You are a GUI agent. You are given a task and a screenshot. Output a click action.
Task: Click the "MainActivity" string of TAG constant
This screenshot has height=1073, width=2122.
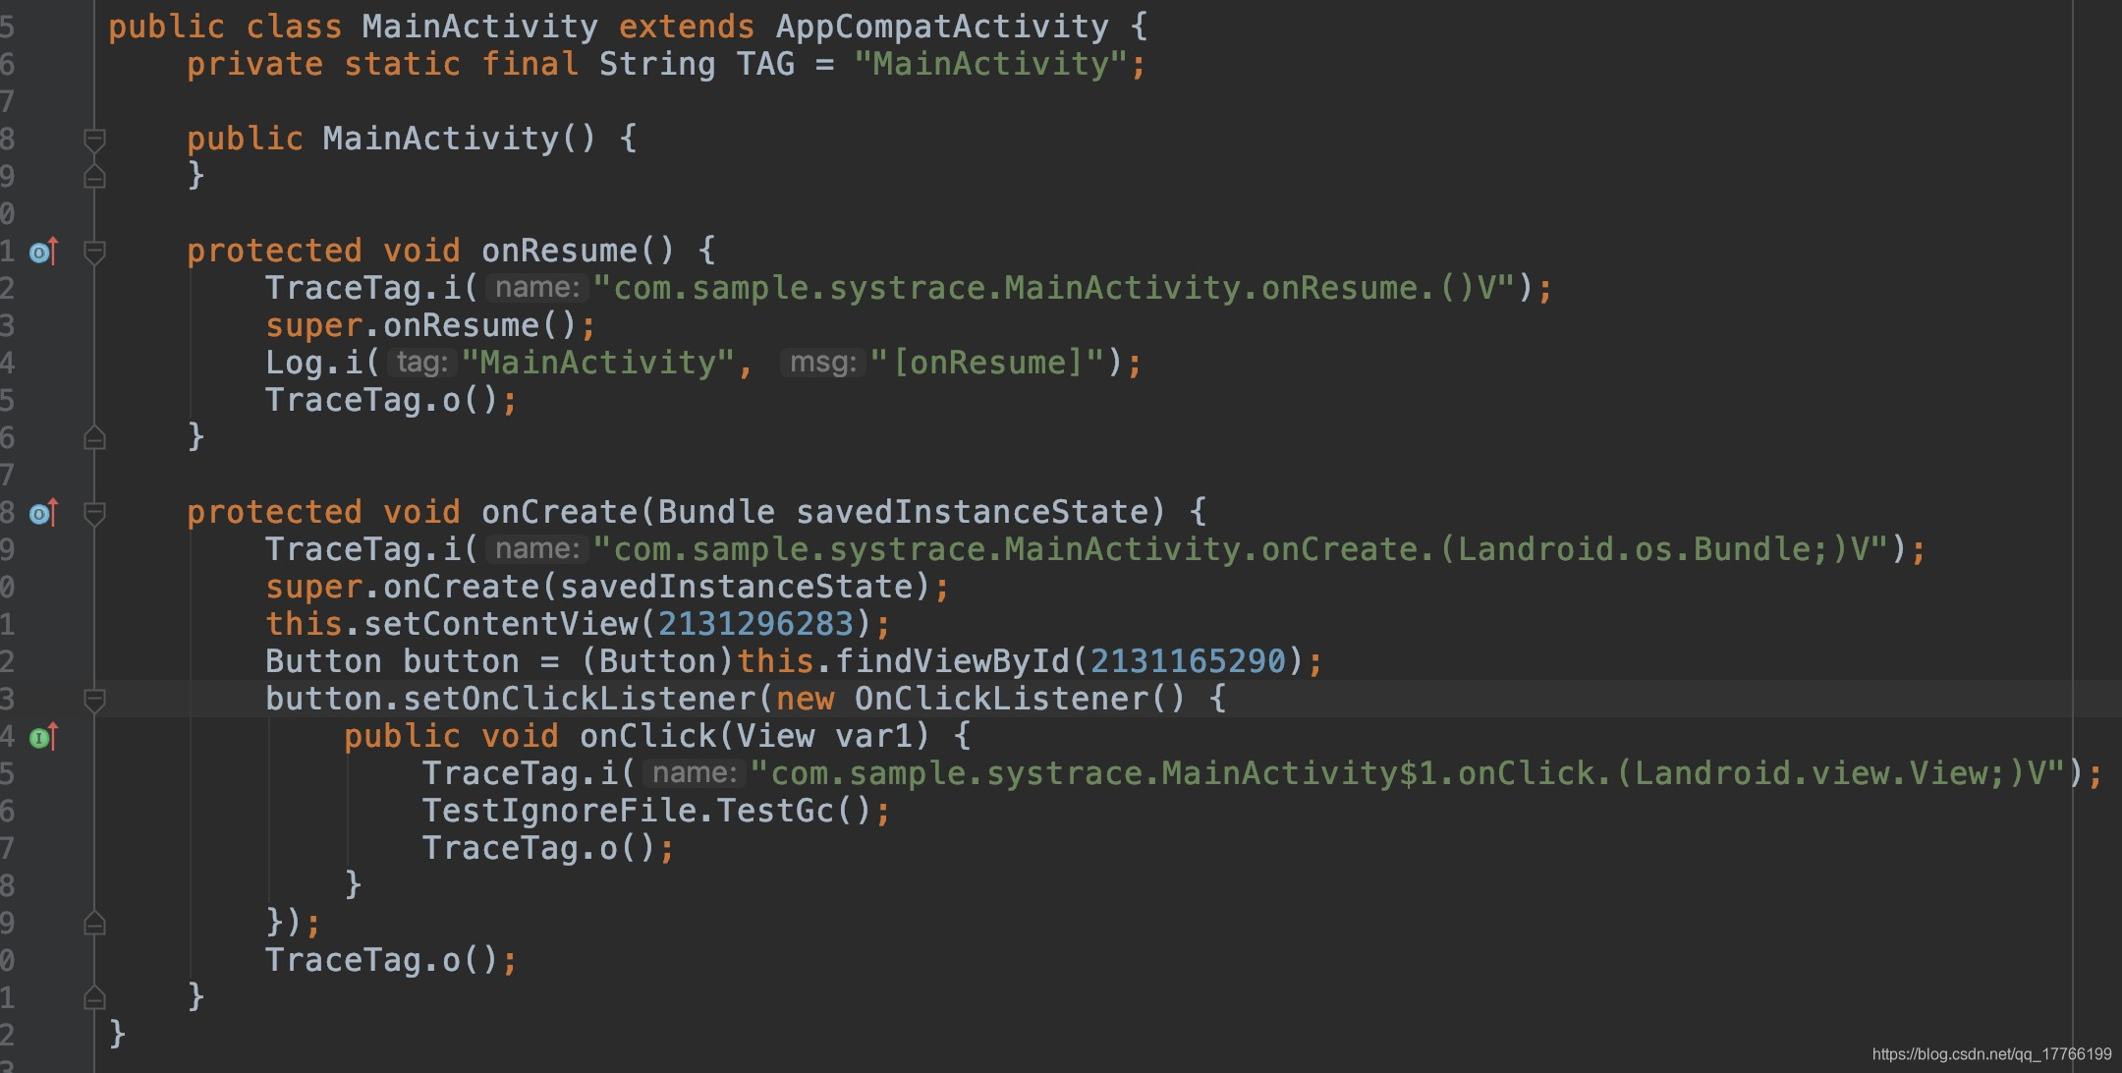tap(990, 64)
